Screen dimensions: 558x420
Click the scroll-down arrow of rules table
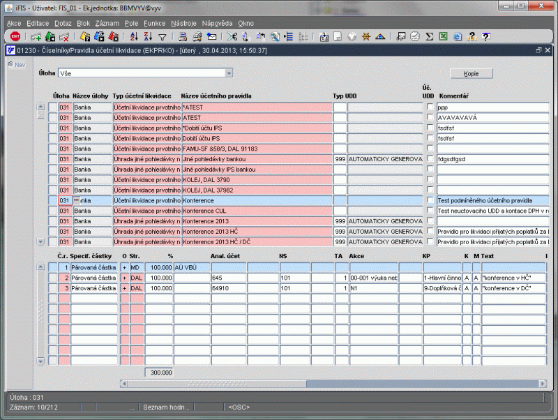click(40, 241)
